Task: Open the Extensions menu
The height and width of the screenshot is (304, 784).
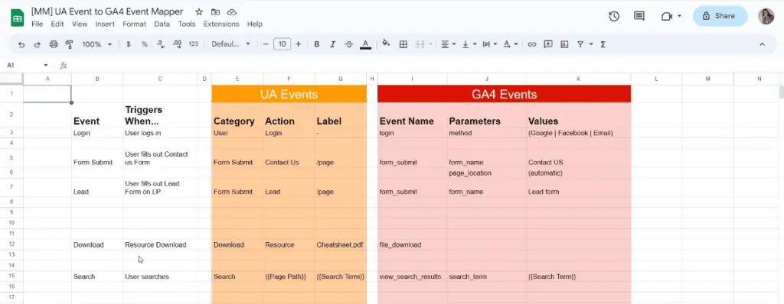Action: point(221,24)
